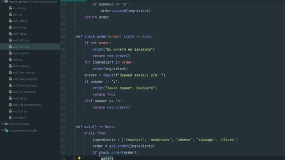Screen dimensions: 285x160
Task: Click the file icon beside less9_set_programm.py
Action: point(10,105)
